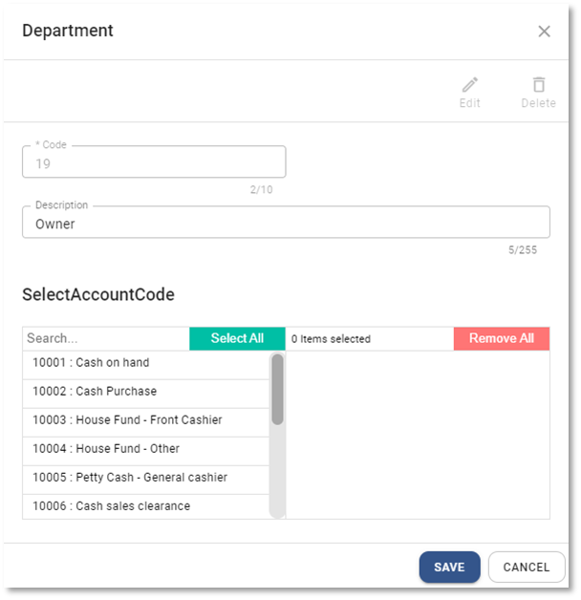The height and width of the screenshot is (600, 581).
Task: Click the "0 items selected" label
Action: click(331, 339)
